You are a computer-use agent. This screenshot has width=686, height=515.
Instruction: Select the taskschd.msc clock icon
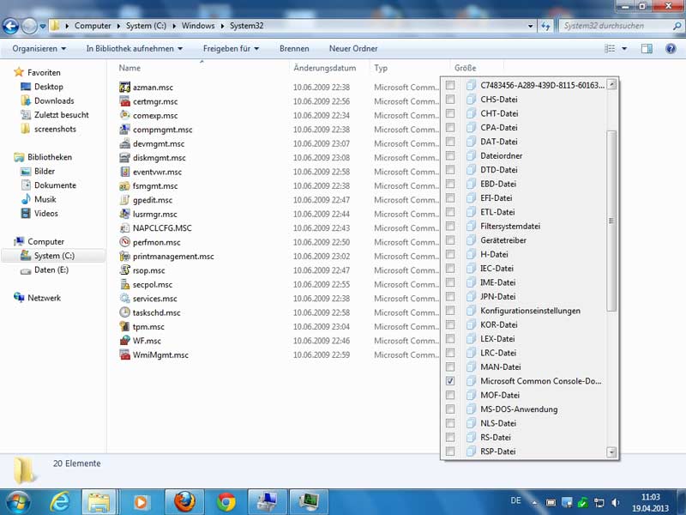(x=124, y=312)
